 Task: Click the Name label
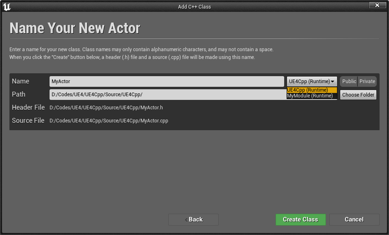(x=20, y=81)
